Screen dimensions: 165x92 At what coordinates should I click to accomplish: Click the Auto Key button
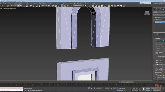pos(148,88)
